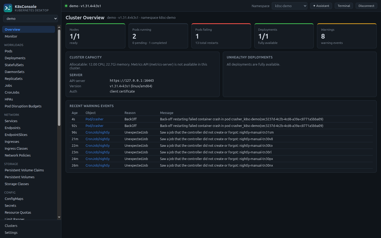This screenshot has width=381, height=238.
Task: Click the sidebar scroll down arrow
Action: coord(59,217)
